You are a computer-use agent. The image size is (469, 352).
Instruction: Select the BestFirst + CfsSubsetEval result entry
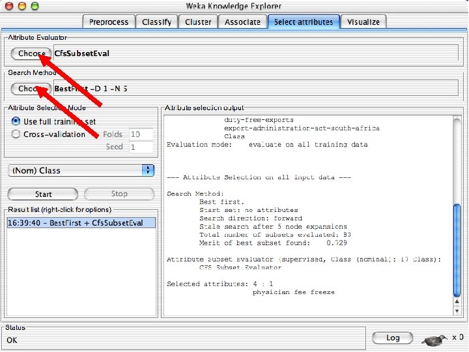click(x=81, y=223)
